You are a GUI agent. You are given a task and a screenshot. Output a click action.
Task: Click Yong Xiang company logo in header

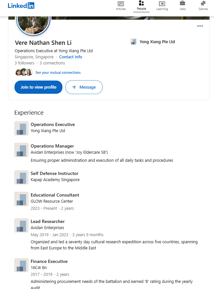point(134,42)
